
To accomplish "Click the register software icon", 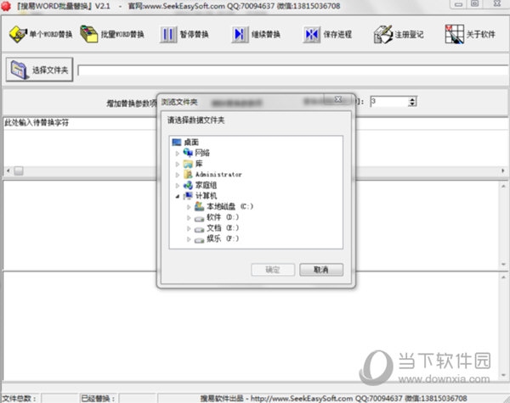I will coord(383,34).
